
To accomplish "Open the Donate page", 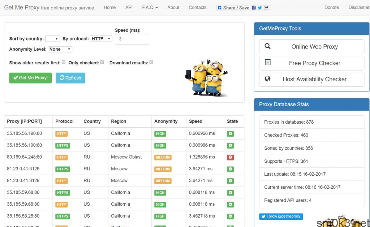I will pyautogui.click(x=332, y=8).
